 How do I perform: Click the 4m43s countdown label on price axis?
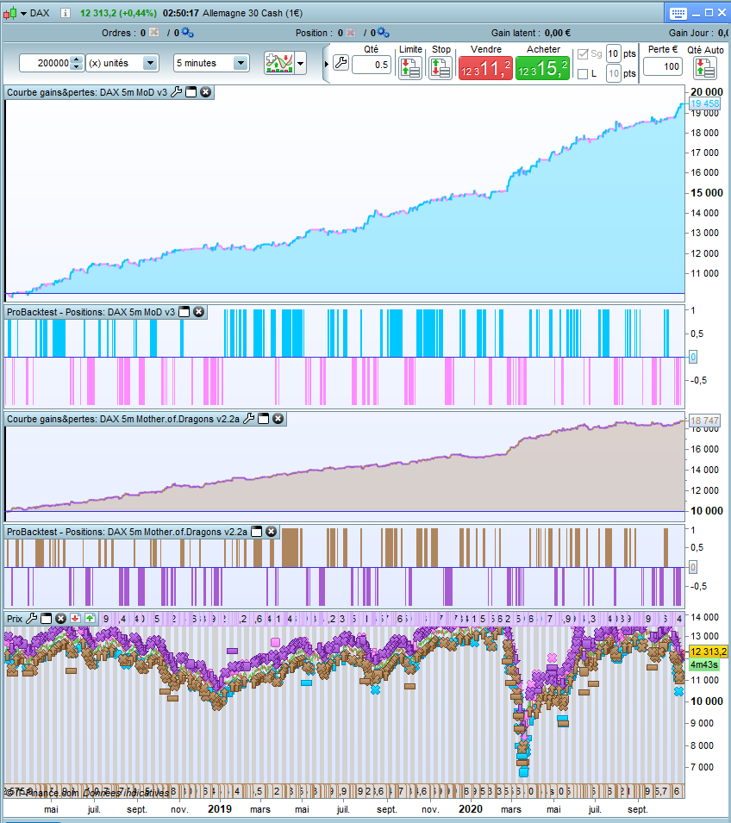coord(704,664)
